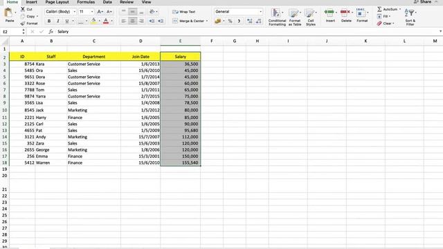The width and height of the screenshot is (443, 249).
Task: Toggle middle vertical alignment
Action: 132,12
